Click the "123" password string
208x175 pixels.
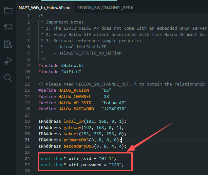(115, 165)
